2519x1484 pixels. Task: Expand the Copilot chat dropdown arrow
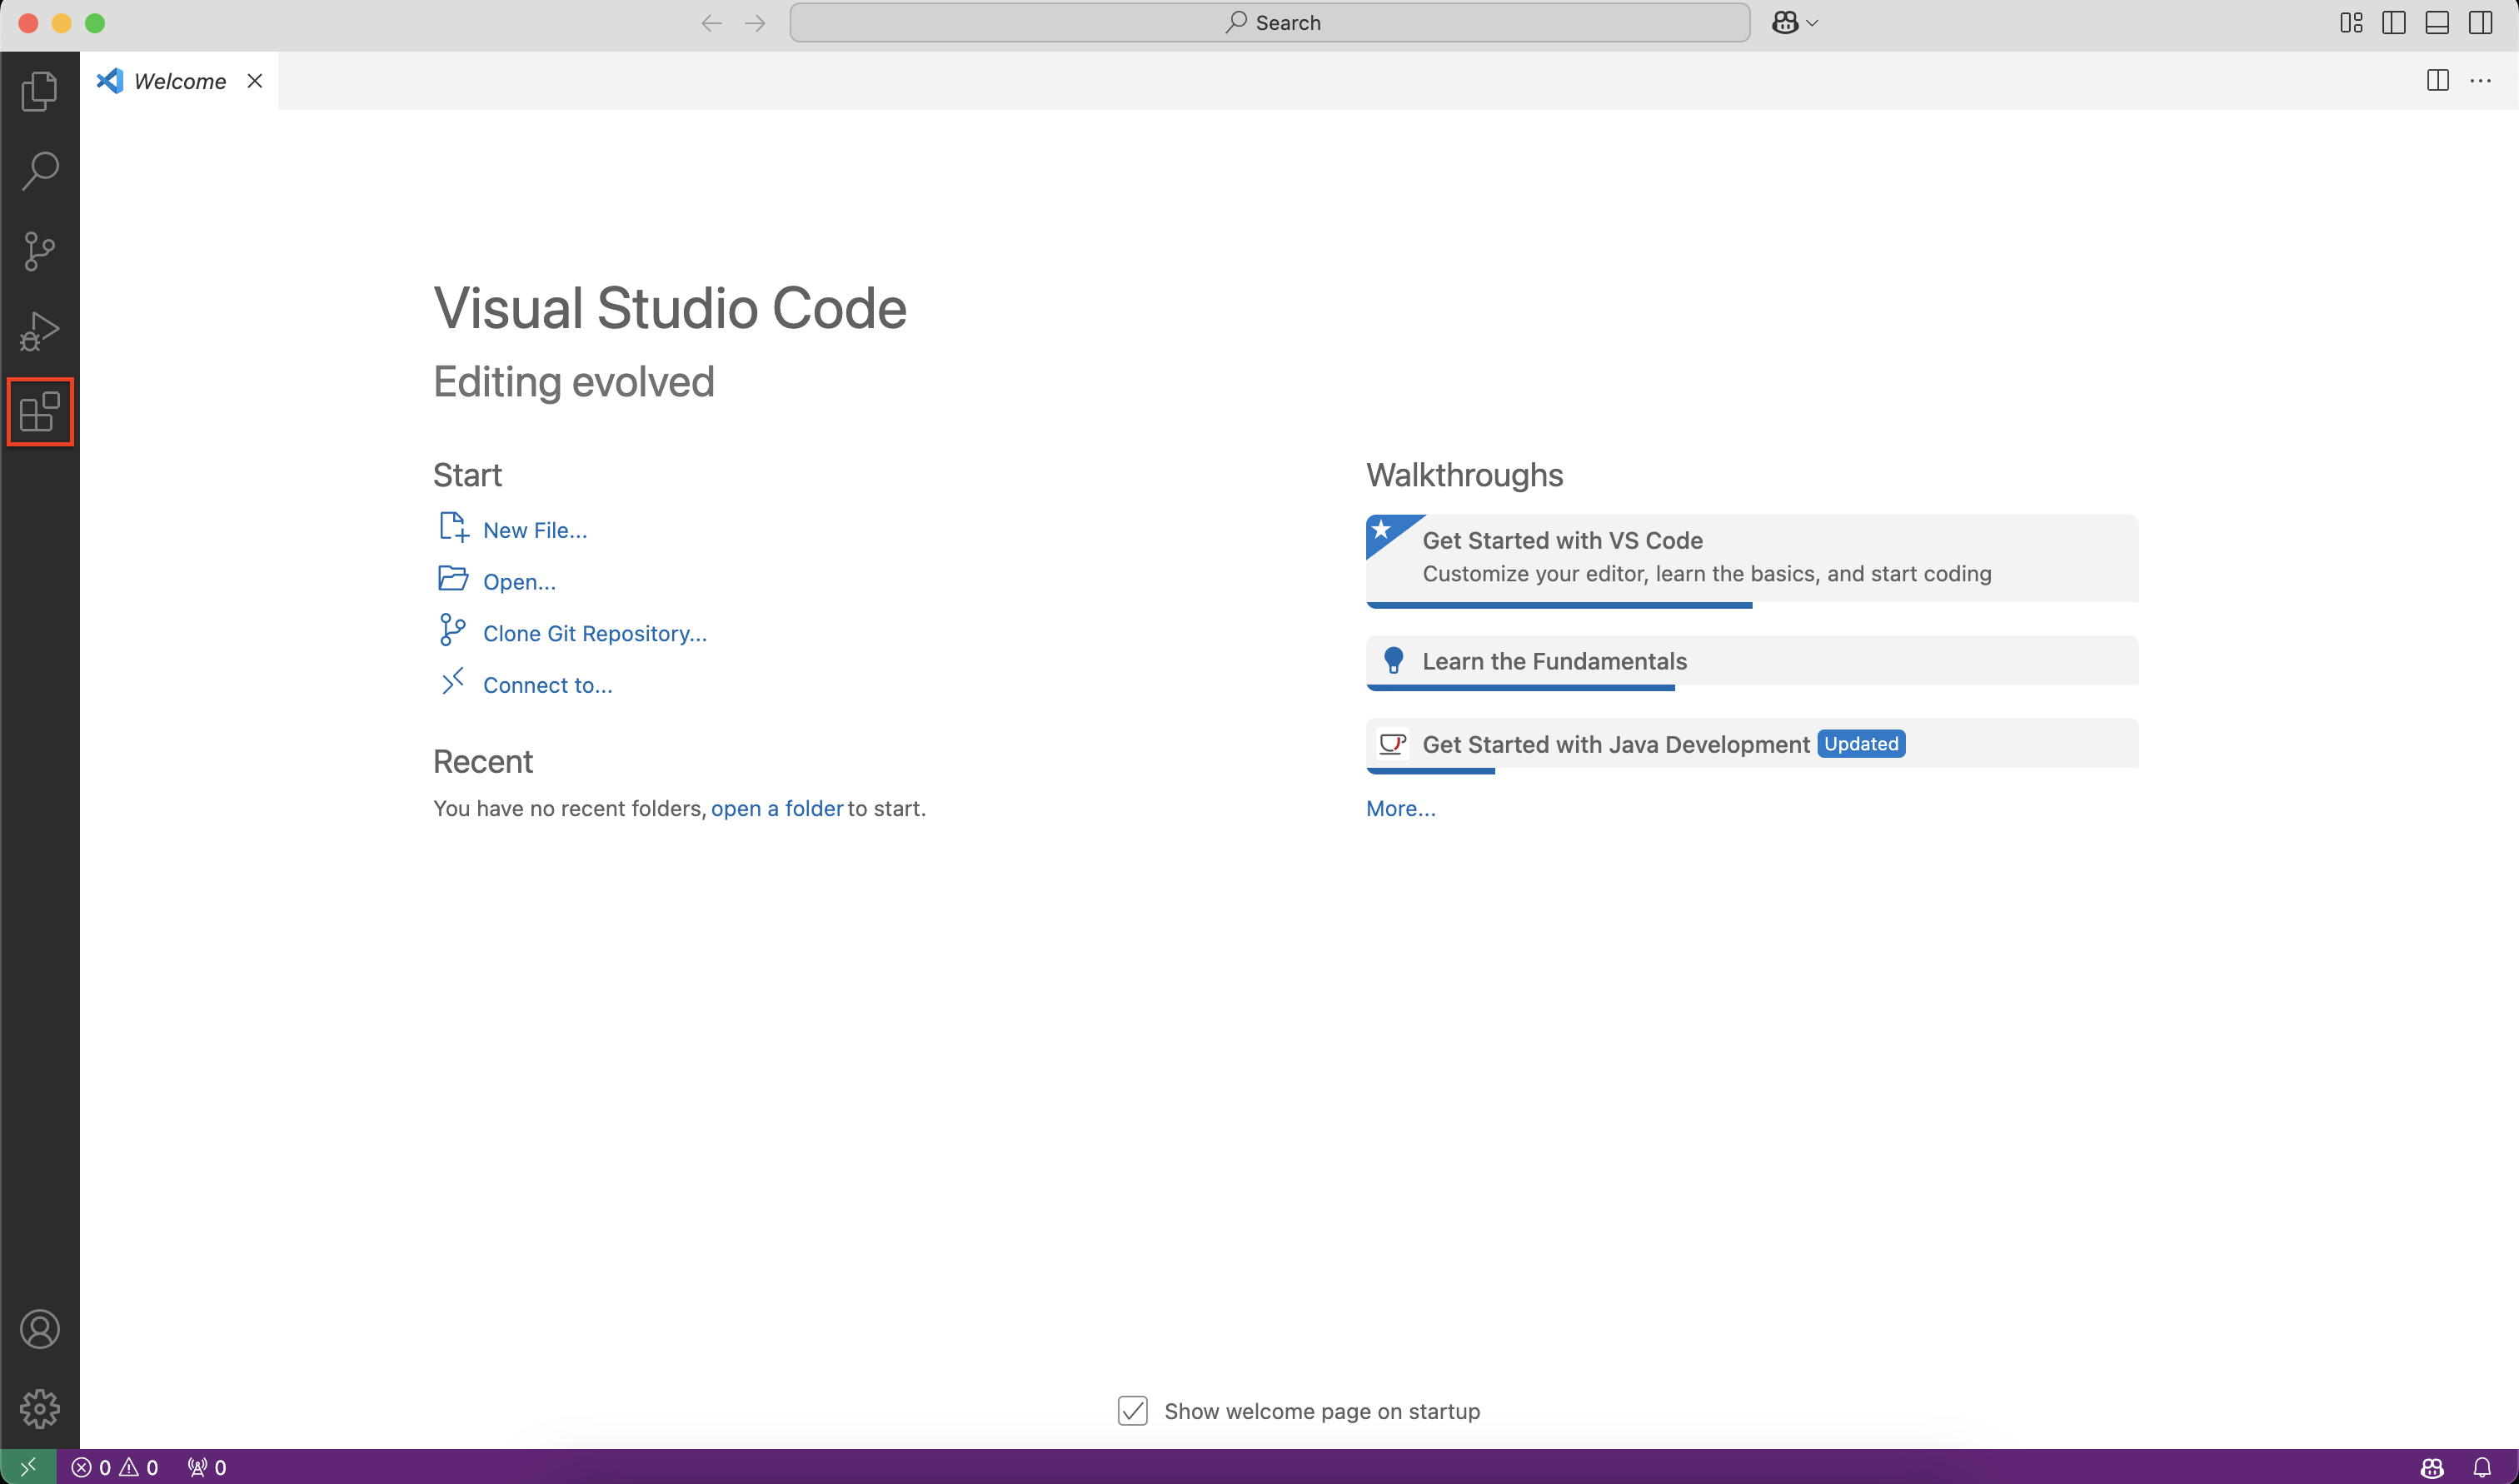tap(1812, 23)
